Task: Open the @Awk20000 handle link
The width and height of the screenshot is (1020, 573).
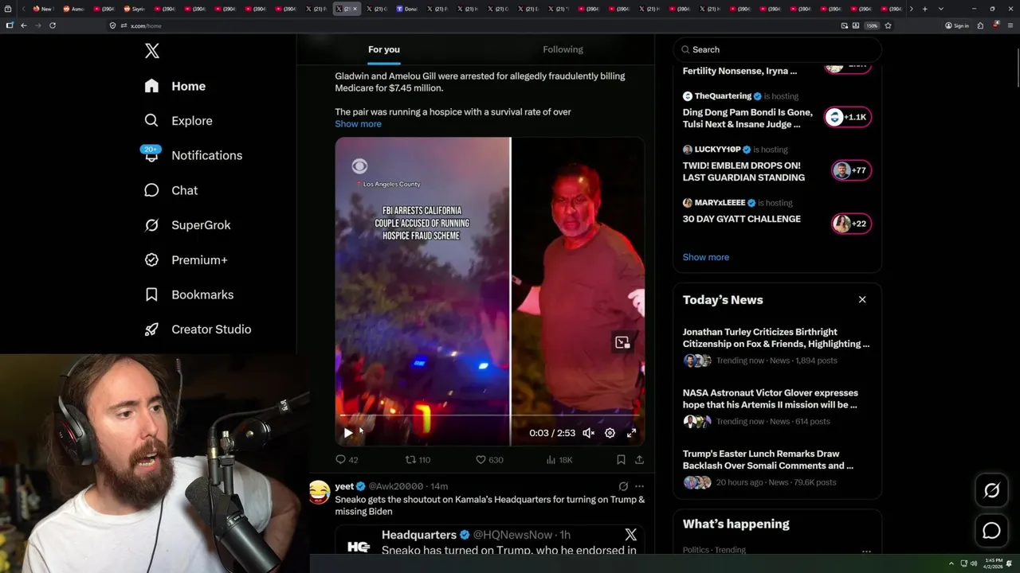Action: click(x=396, y=486)
